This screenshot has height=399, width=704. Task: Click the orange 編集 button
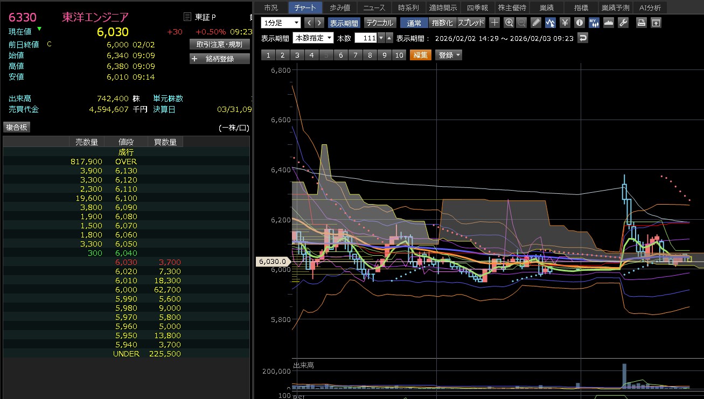pos(421,55)
